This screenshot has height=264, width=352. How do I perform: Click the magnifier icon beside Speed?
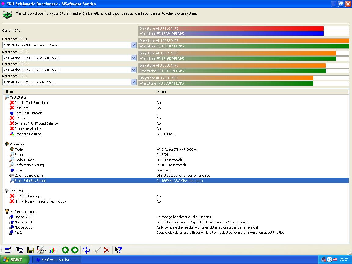[12, 154]
